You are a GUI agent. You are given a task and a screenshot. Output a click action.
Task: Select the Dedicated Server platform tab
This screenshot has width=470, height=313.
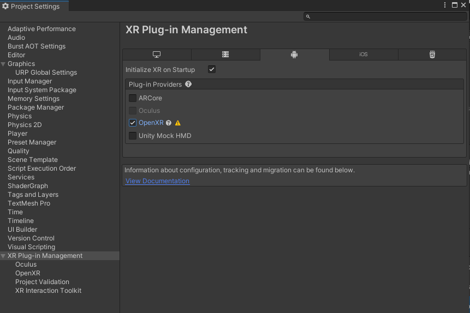pyautogui.click(x=225, y=55)
